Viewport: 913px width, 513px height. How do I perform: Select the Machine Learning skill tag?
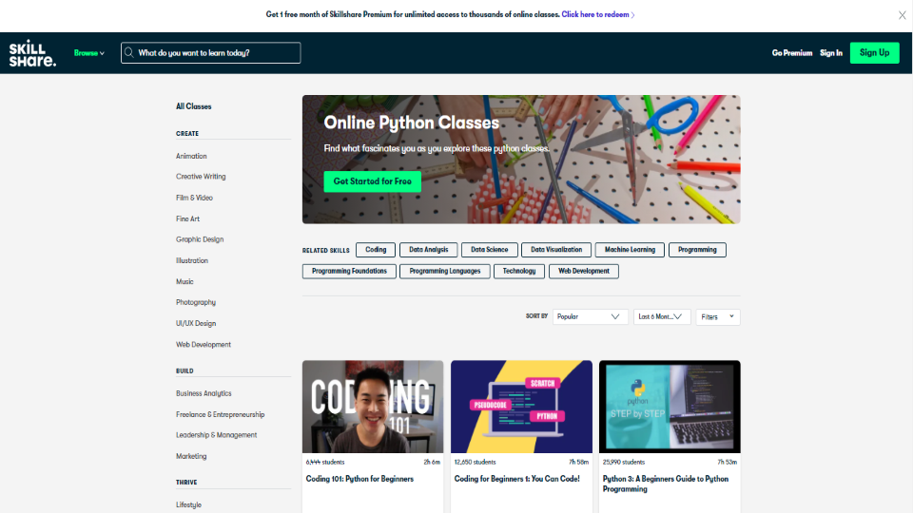[630, 250]
